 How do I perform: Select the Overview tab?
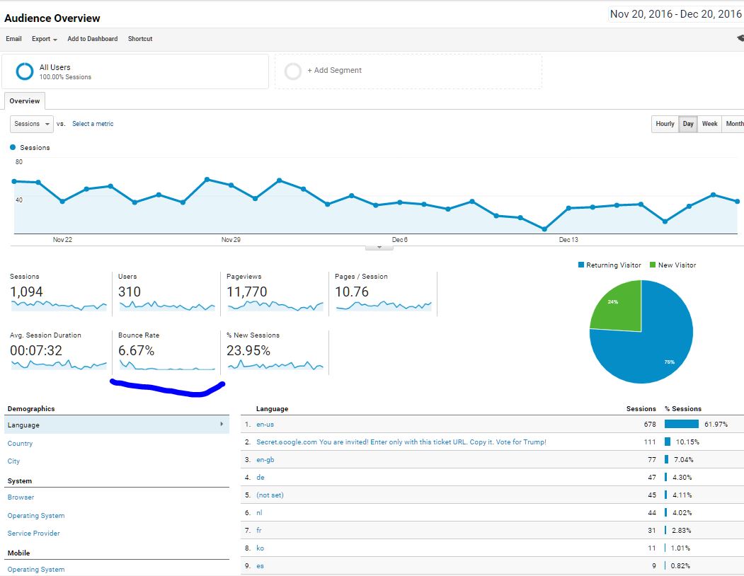click(25, 101)
